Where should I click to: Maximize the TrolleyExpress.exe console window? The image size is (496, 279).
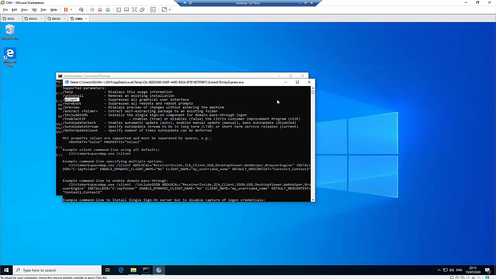(297, 82)
